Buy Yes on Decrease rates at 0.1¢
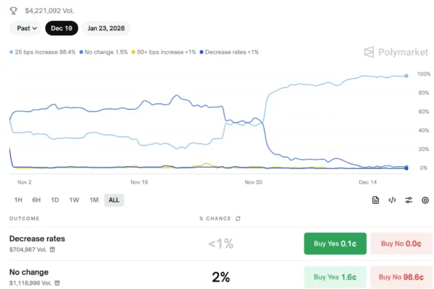This screenshot has height=289, width=434. 335,243
